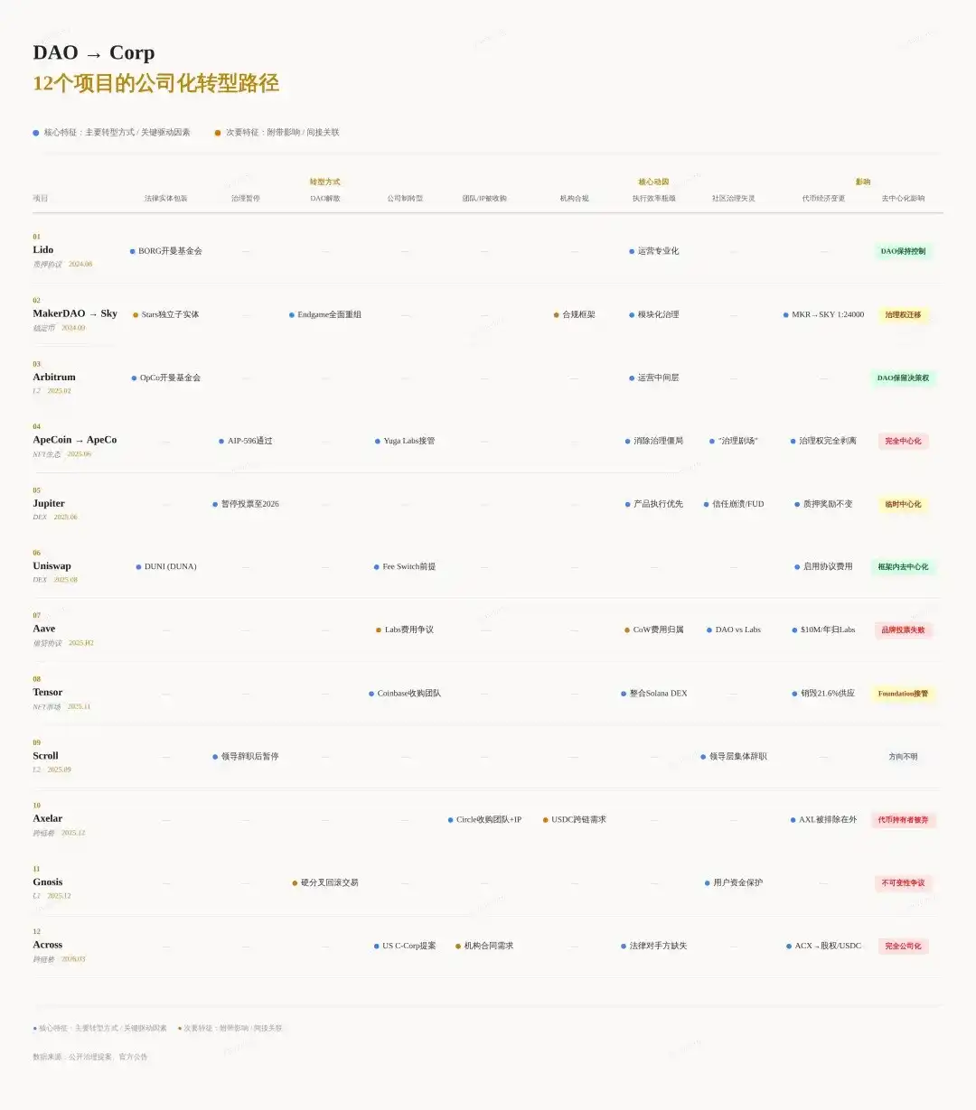Click the green DAO保持控制 badge

pos(903,251)
